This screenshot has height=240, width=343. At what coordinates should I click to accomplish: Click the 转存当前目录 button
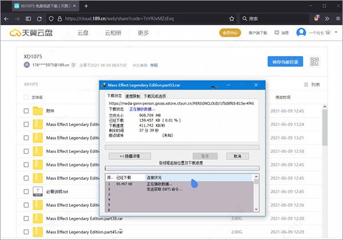(285, 62)
